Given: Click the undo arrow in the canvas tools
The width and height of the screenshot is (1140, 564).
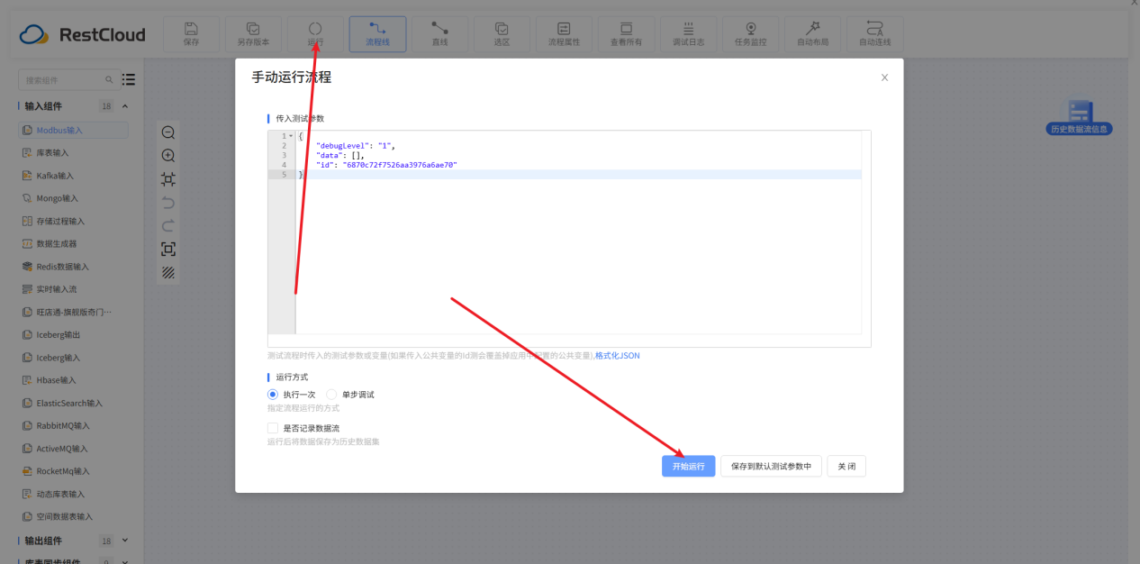Looking at the screenshot, I should [168, 203].
